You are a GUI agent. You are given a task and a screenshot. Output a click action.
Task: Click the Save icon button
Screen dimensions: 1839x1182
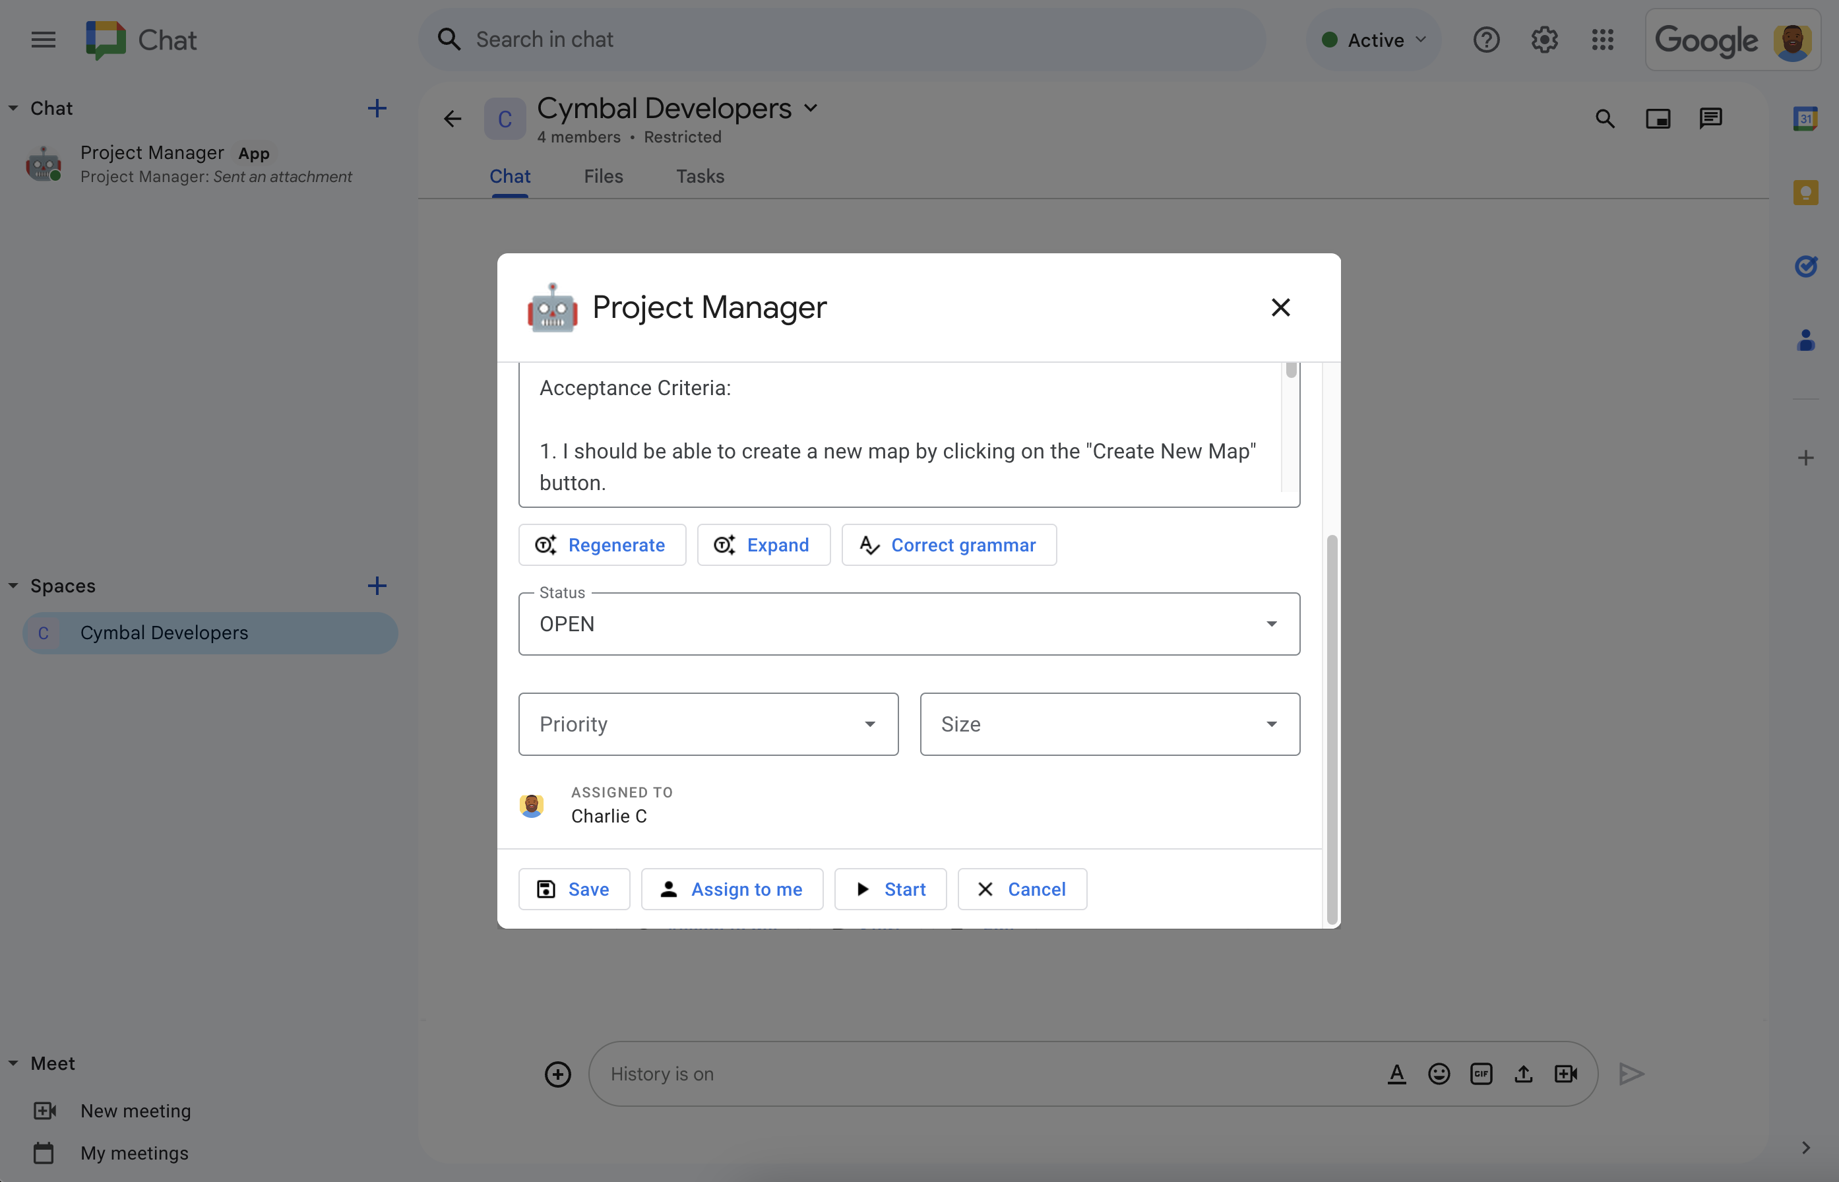(545, 887)
